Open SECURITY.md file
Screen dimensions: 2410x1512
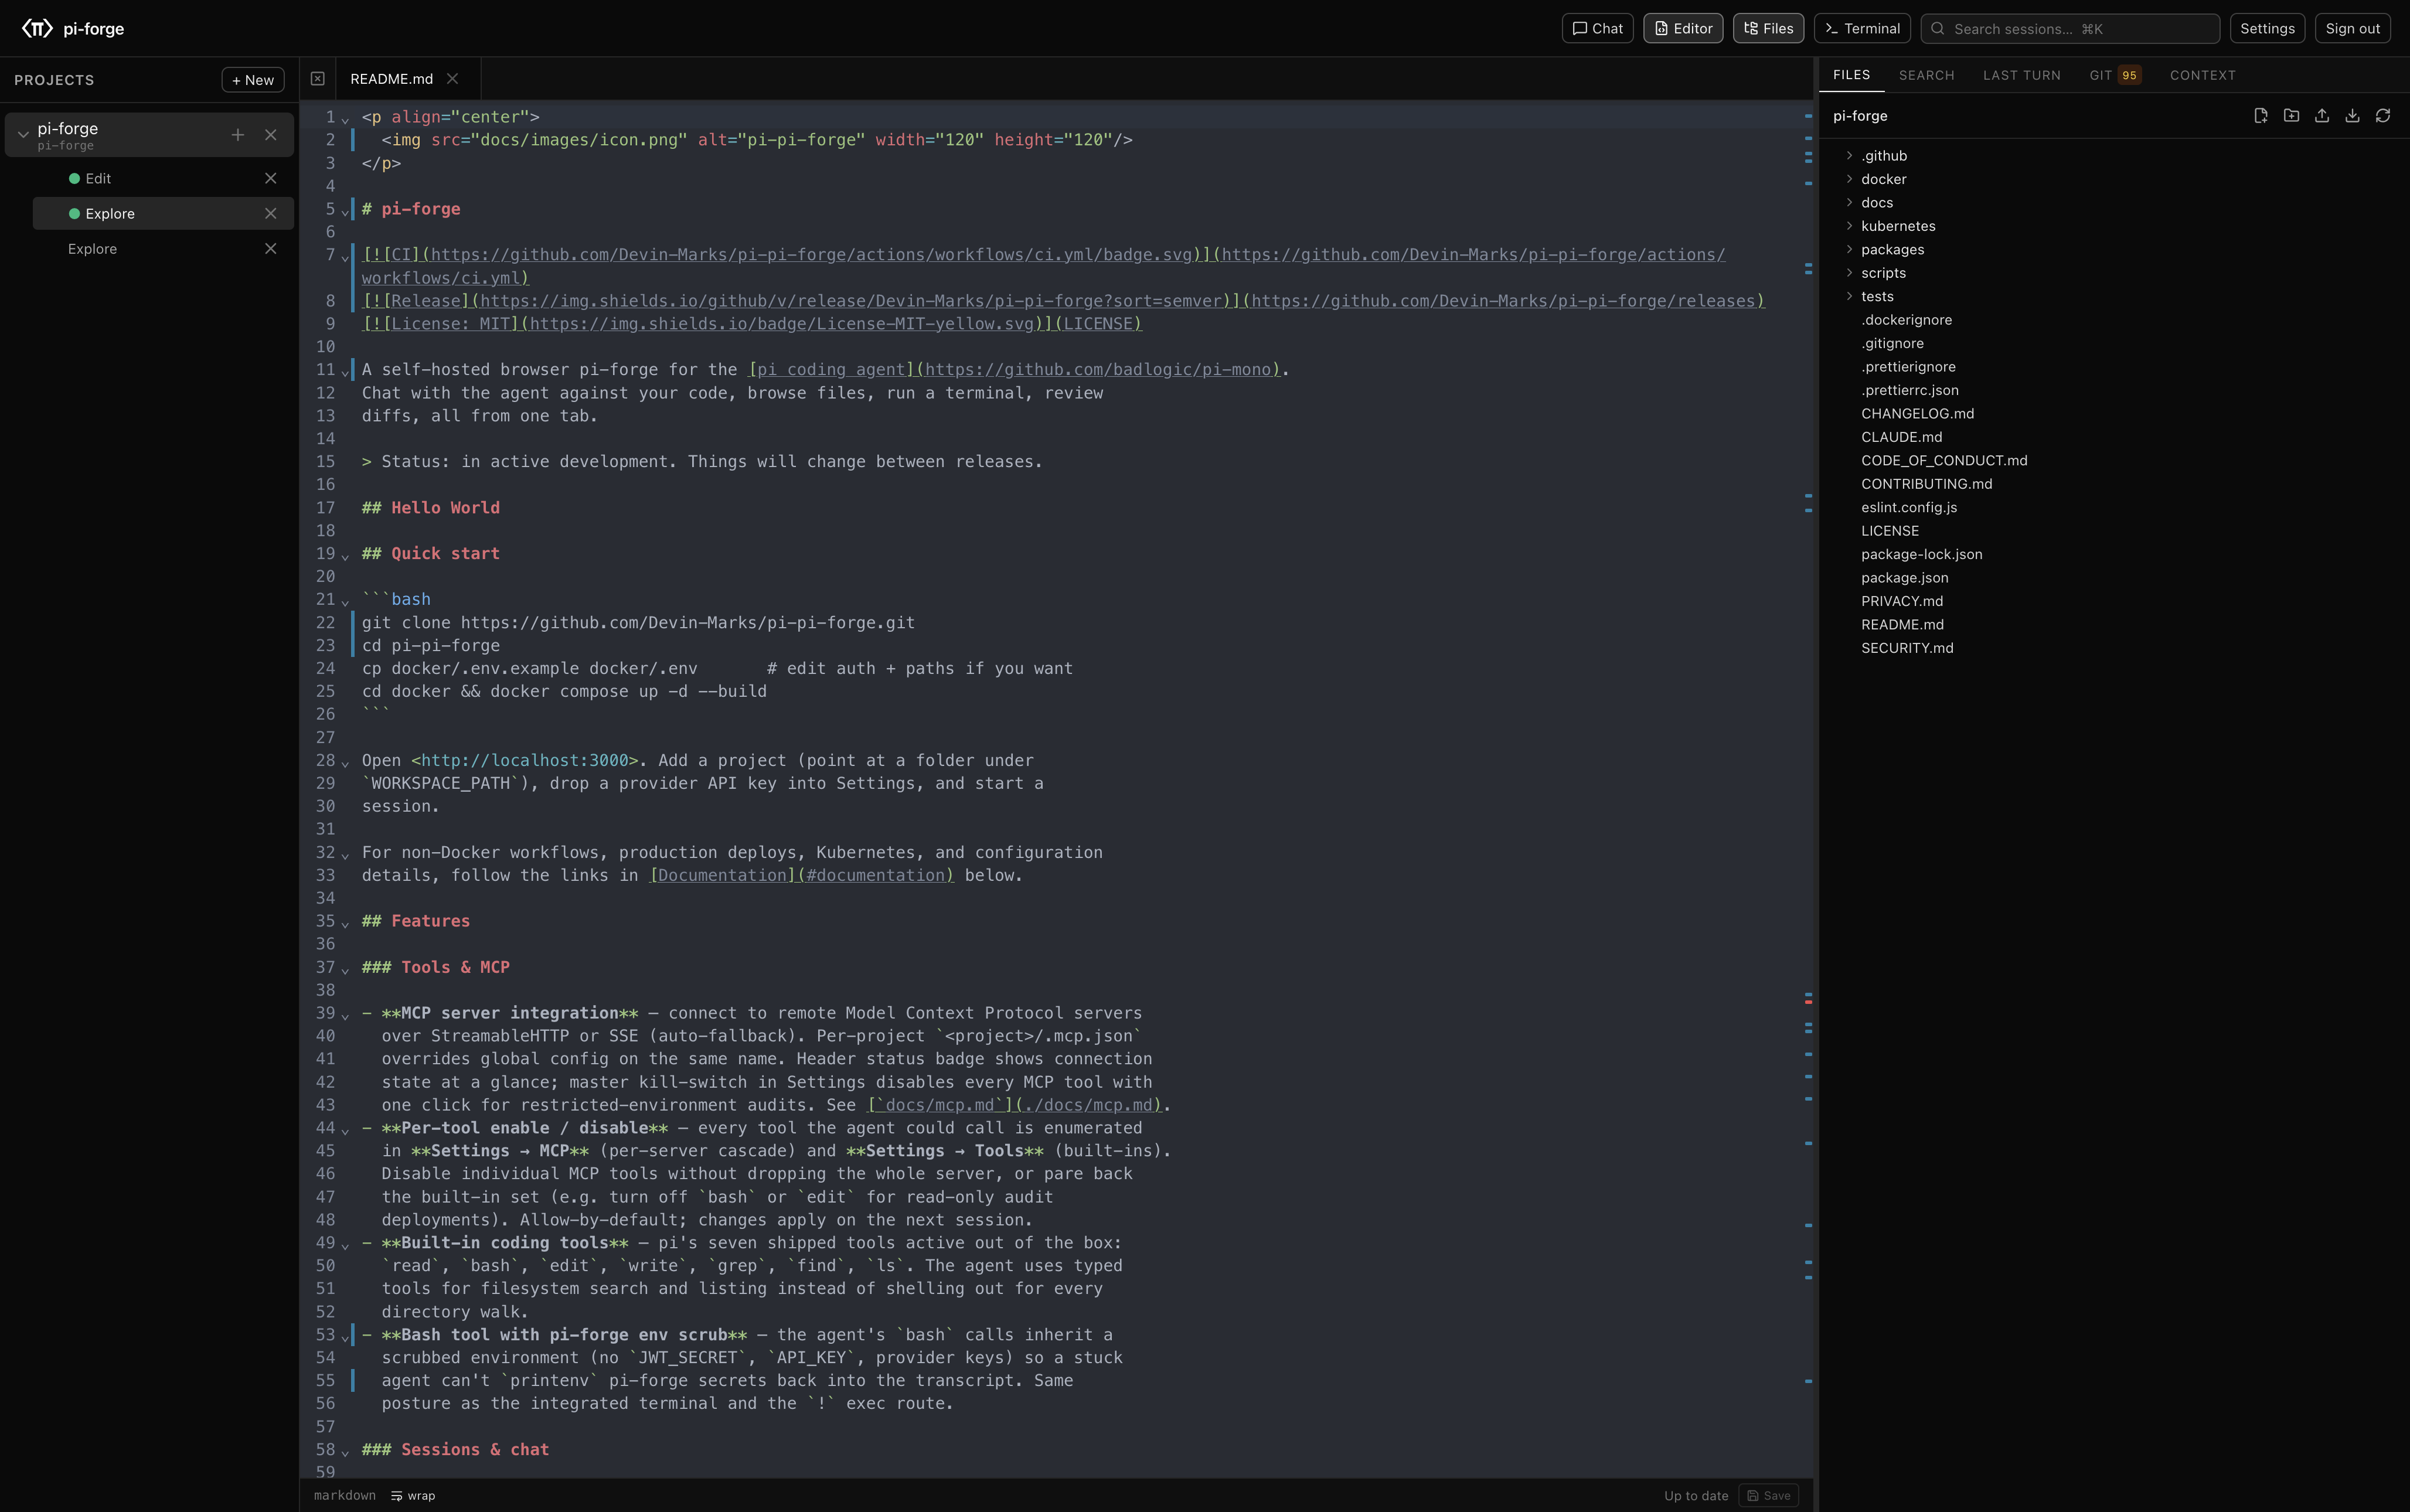tap(1907, 648)
